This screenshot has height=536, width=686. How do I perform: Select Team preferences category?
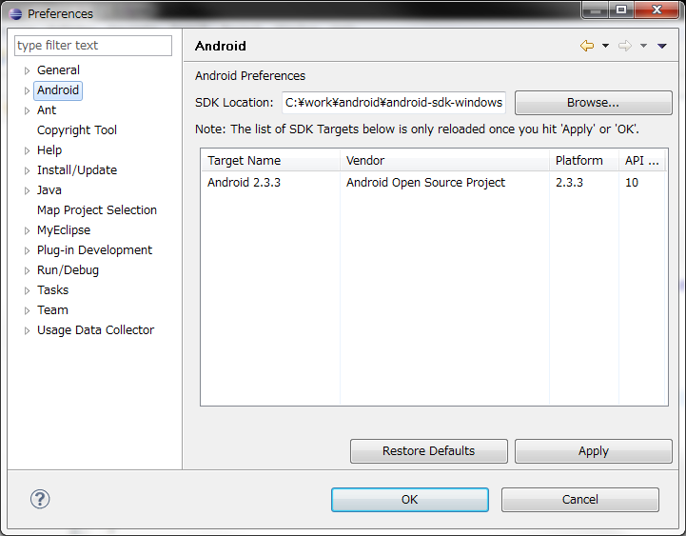tap(52, 310)
